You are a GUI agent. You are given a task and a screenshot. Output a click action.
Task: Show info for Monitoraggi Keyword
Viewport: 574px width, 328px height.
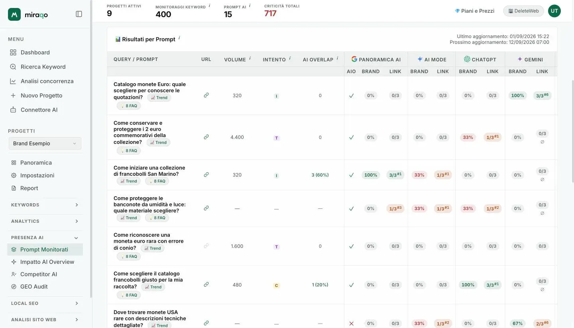point(209,6)
